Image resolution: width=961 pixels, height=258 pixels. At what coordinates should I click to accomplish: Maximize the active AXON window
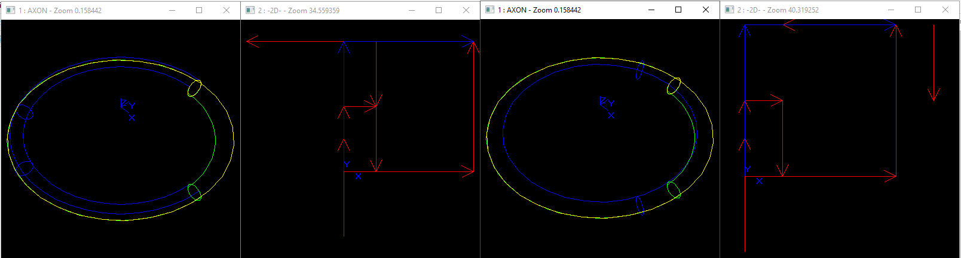pos(678,10)
